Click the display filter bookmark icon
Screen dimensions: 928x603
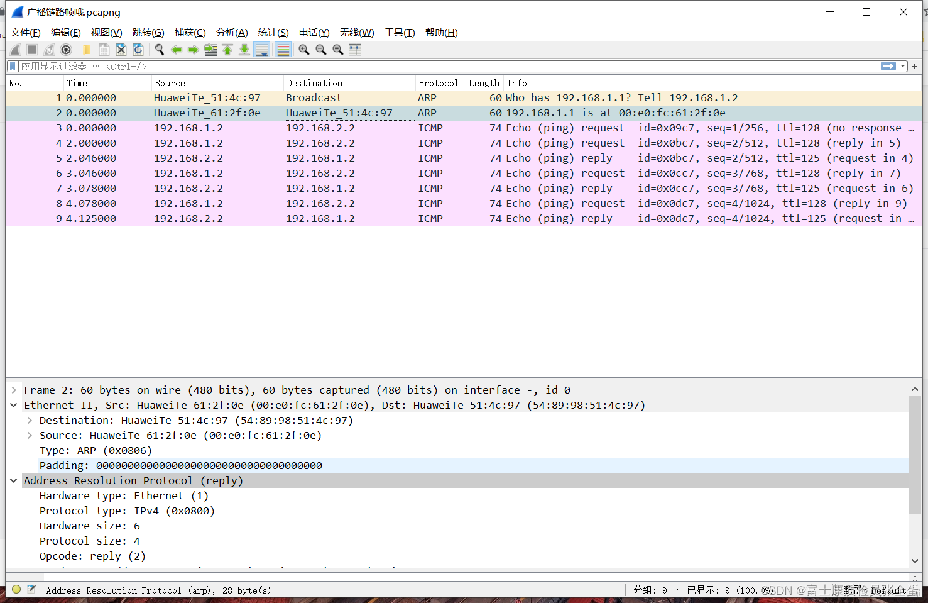pos(13,66)
